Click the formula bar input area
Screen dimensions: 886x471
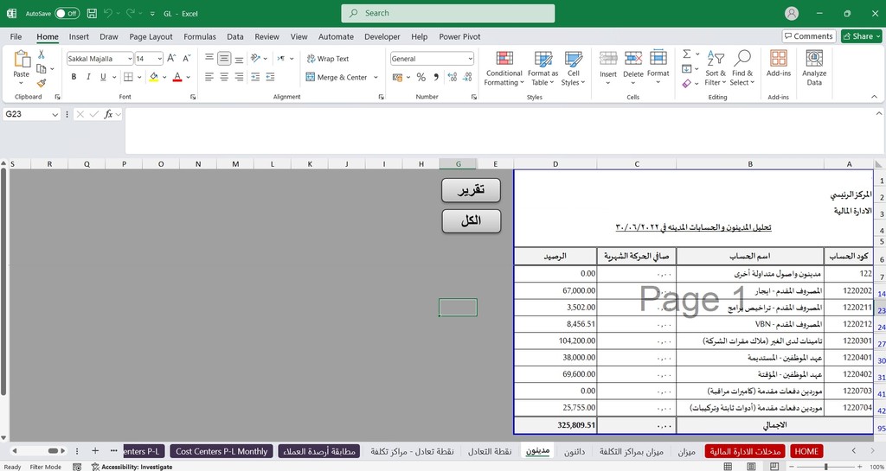coord(503,130)
